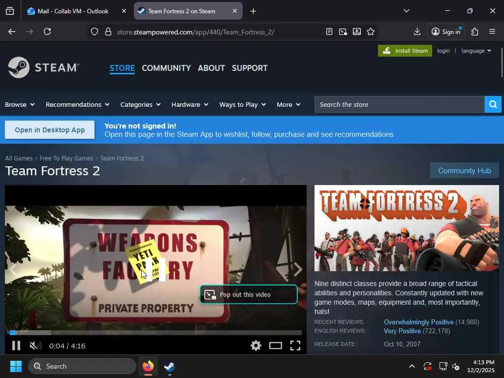Open video settings gear

click(256, 346)
